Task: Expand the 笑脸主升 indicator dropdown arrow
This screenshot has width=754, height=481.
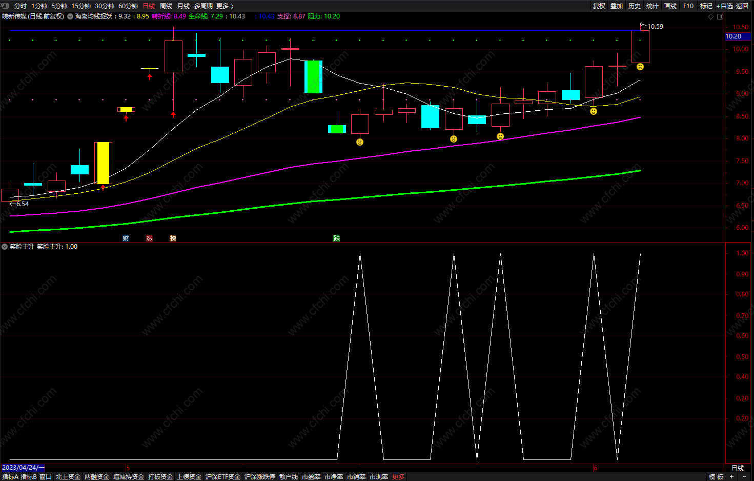Action: [x=5, y=247]
